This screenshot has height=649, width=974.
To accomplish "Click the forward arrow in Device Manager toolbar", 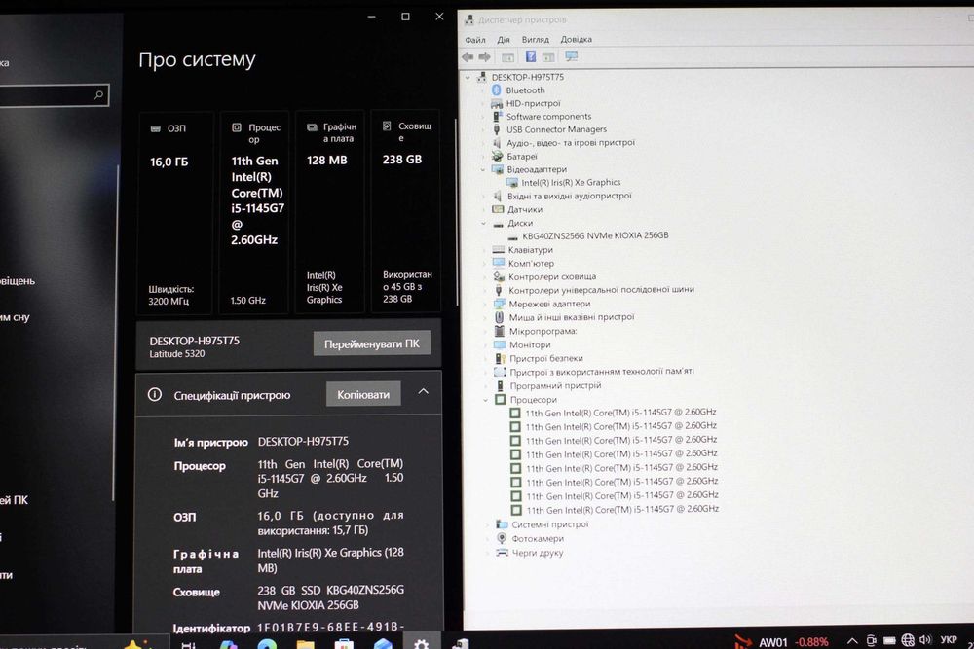I will pos(484,57).
